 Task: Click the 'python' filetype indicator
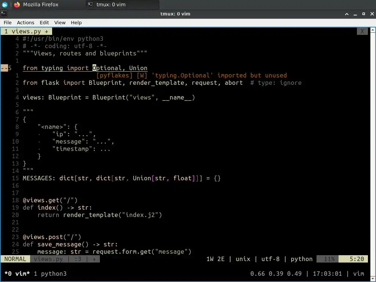point(301,259)
